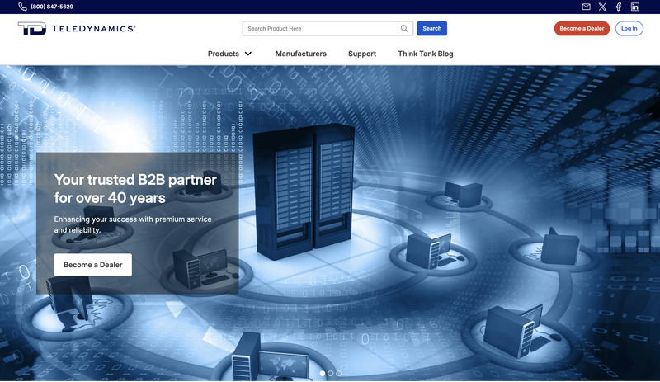The height and width of the screenshot is (382, 660).
Task: Expand the Products dropdown chevron
Action: pyautogui.click(x=248, y=54)
